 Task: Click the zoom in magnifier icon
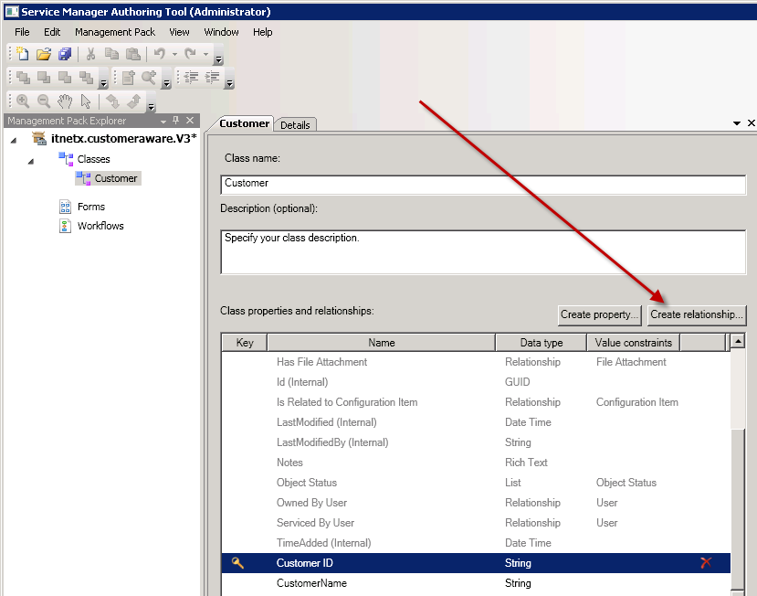point(23,101)
